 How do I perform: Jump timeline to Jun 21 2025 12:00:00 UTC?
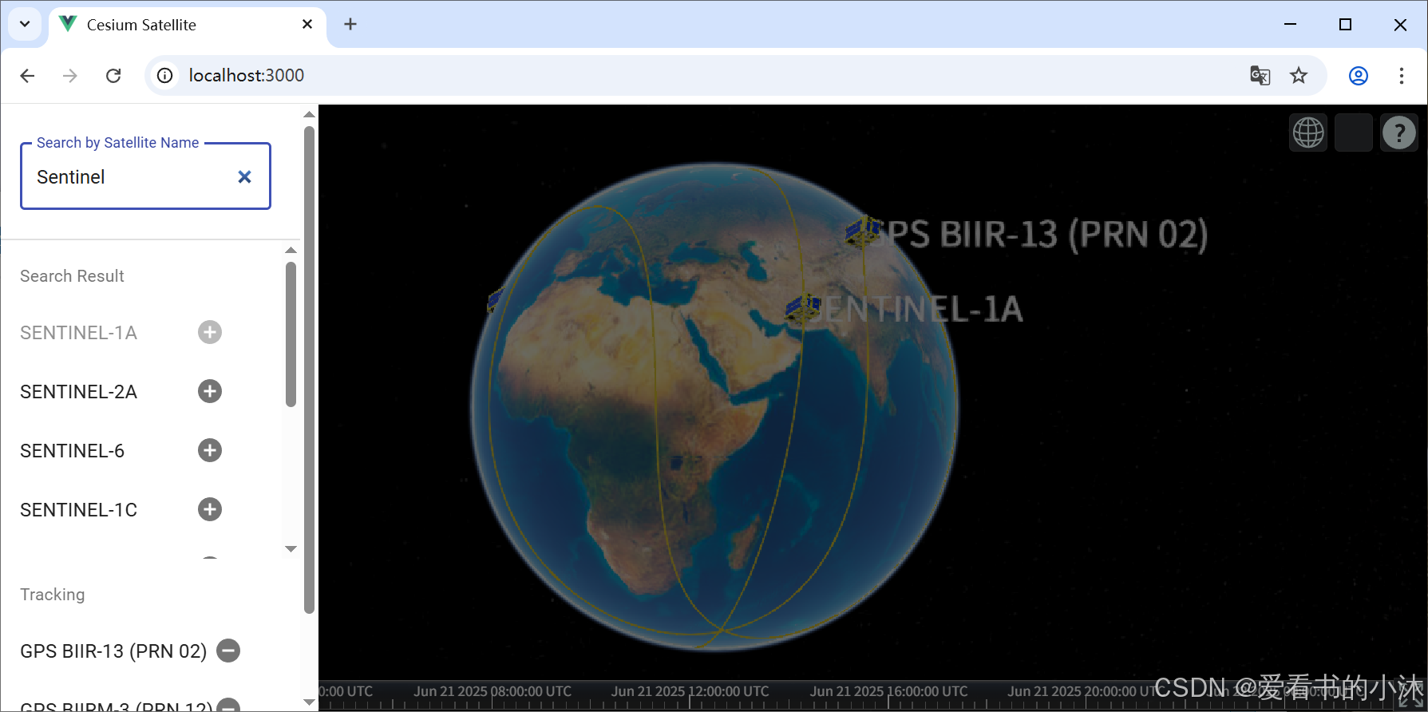click(690, 691)
